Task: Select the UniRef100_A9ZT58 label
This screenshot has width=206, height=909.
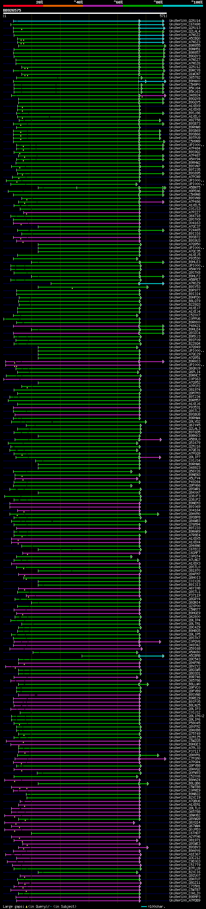Action: click(x=185, y=120)
